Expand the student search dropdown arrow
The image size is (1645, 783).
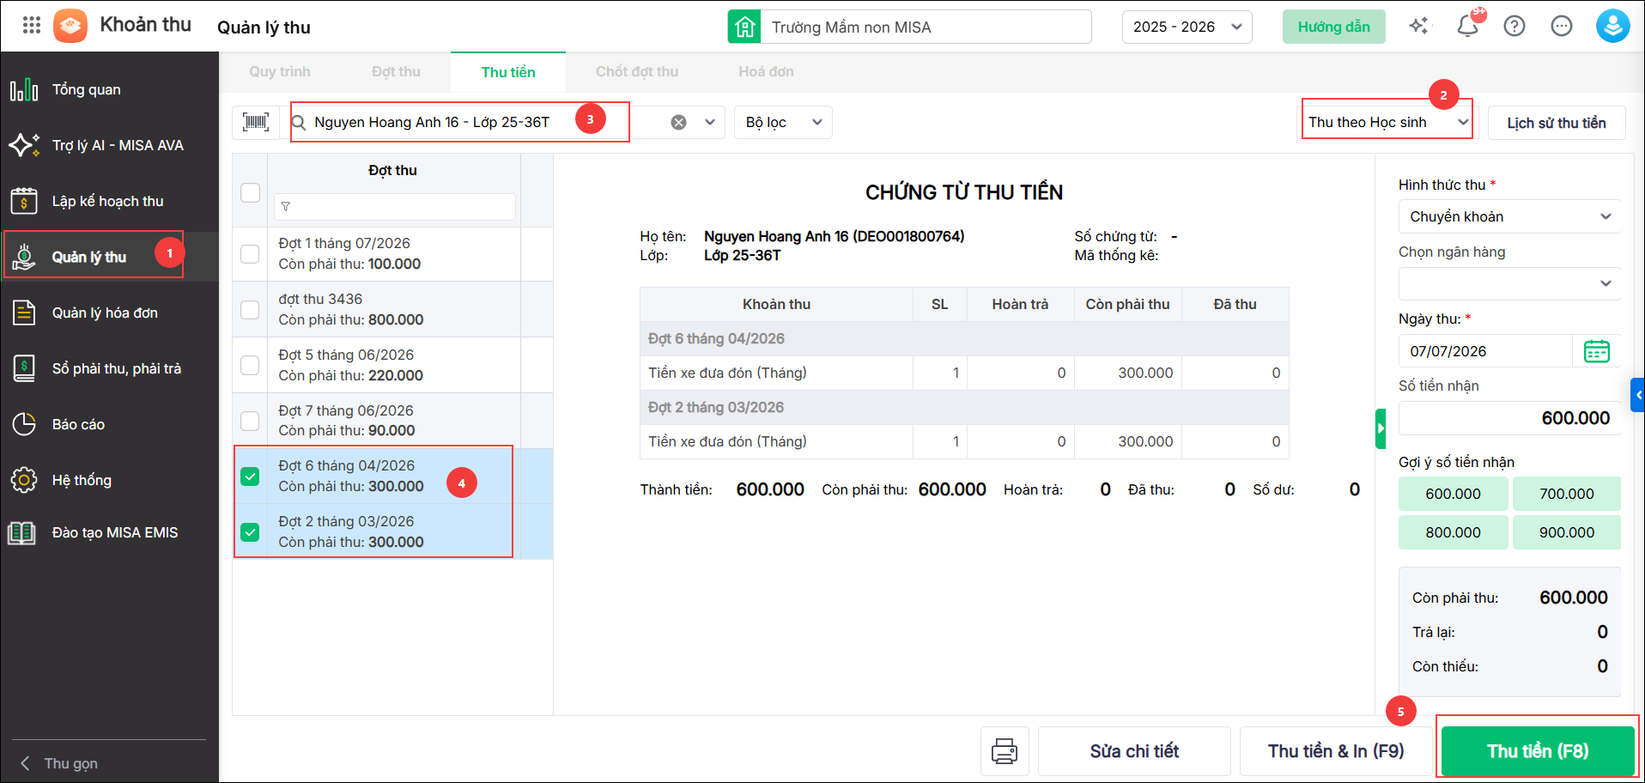(710, 122)
